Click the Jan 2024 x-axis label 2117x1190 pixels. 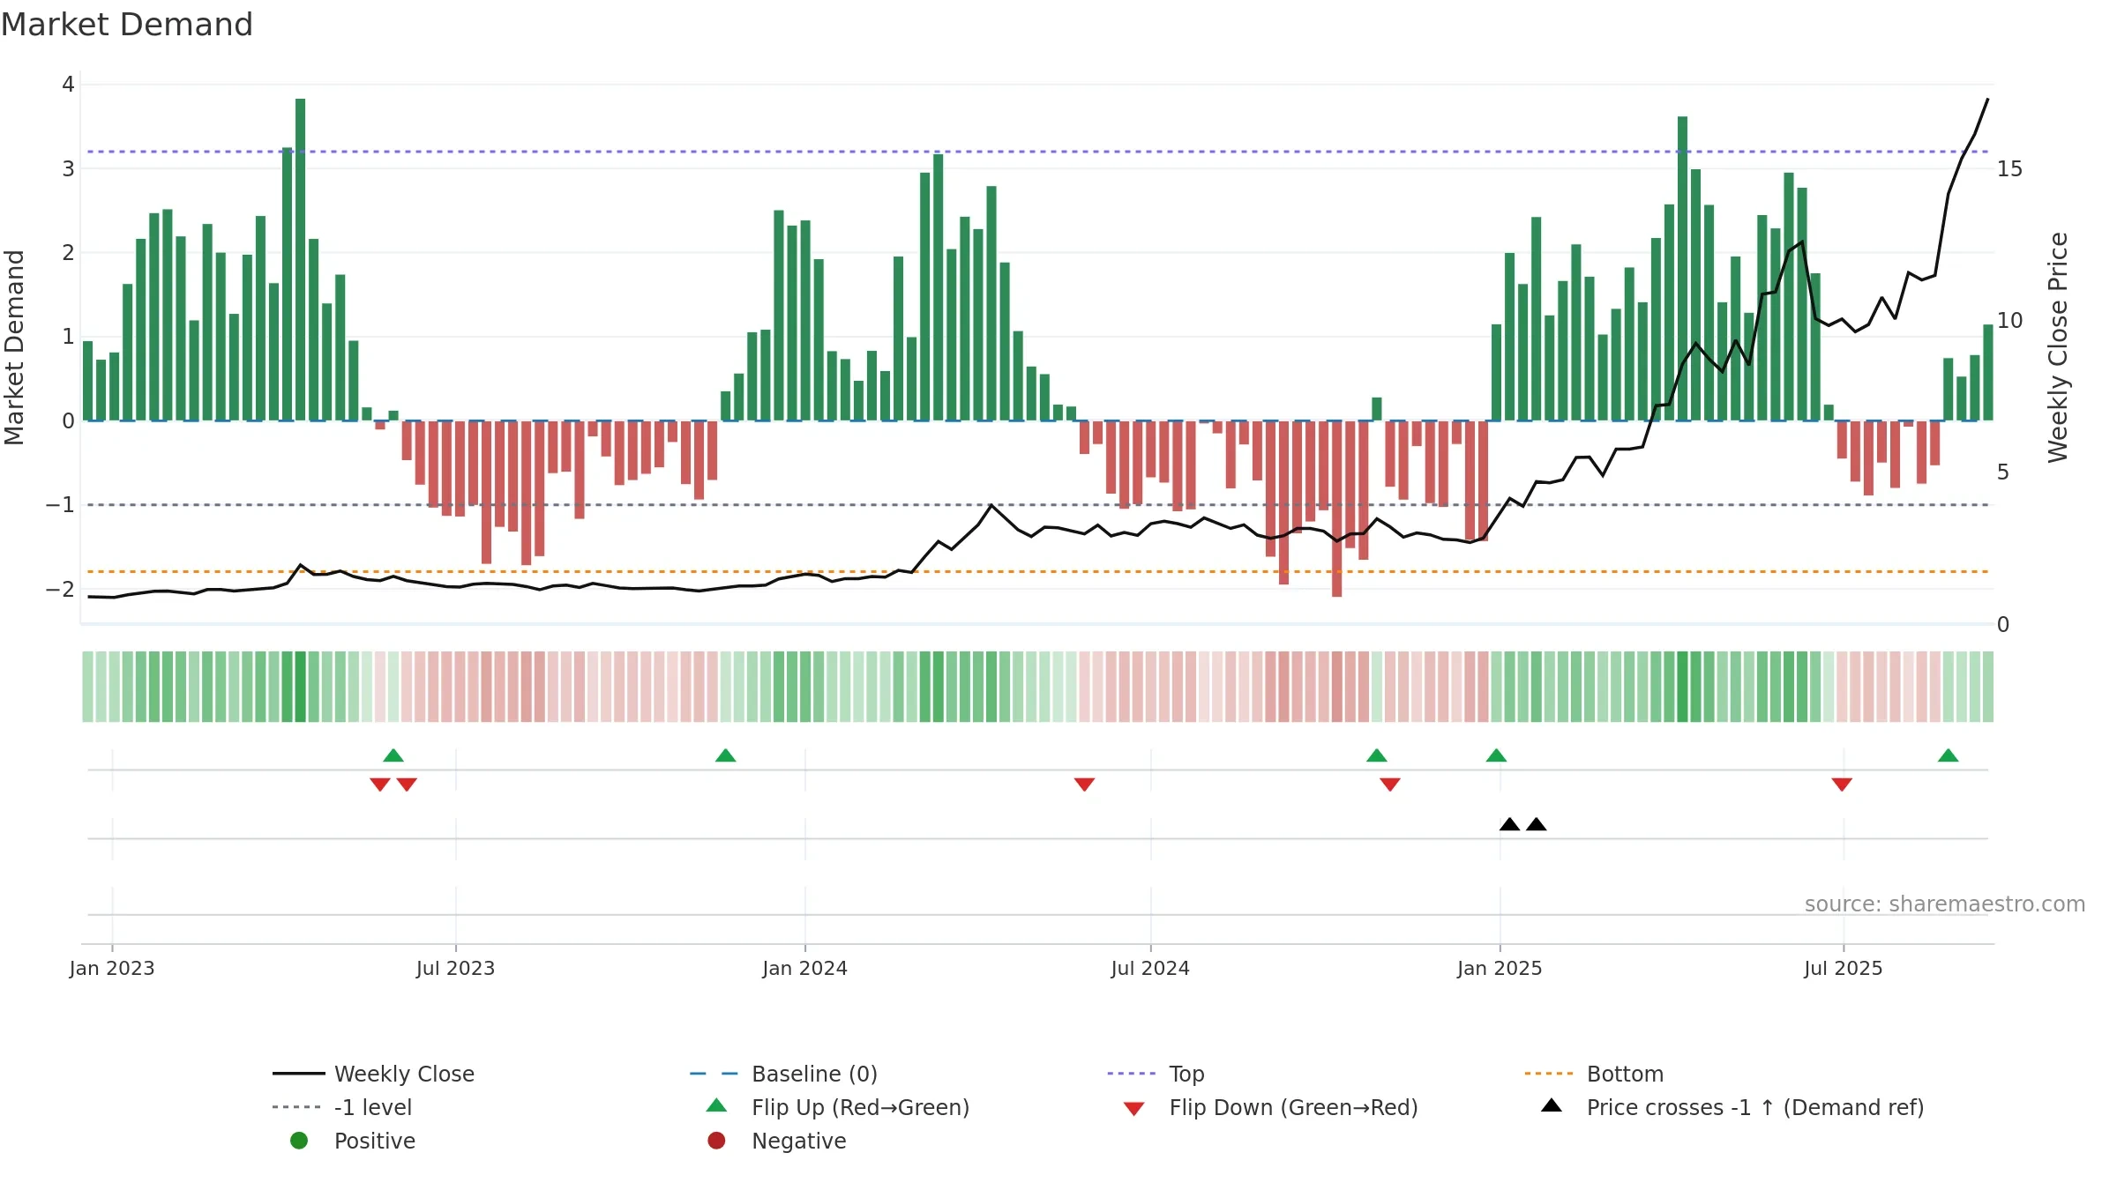pyautogui.click(x=804, y=968)
